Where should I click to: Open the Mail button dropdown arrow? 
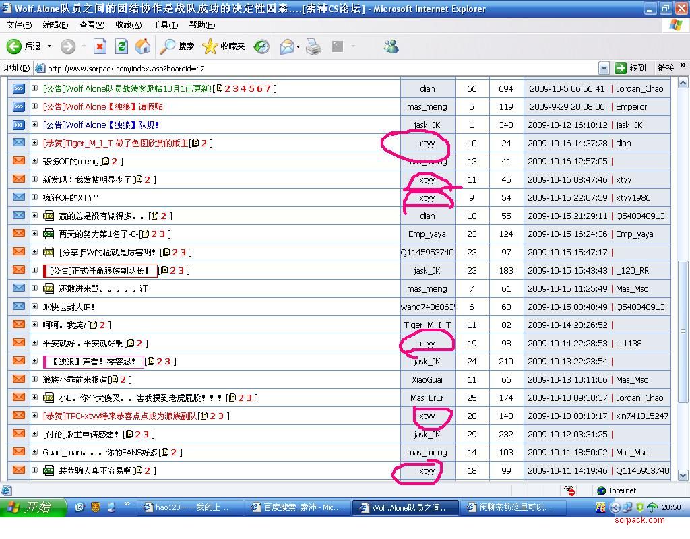click(298, 46)
